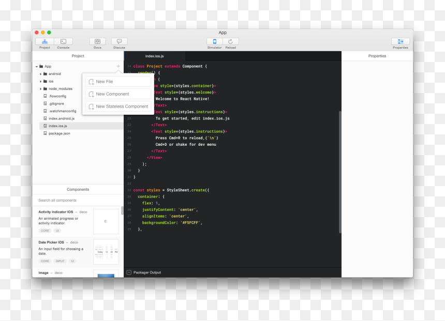Open the Discuss chat icon
This screenshot has width=445, height=321.
[119, 42]
